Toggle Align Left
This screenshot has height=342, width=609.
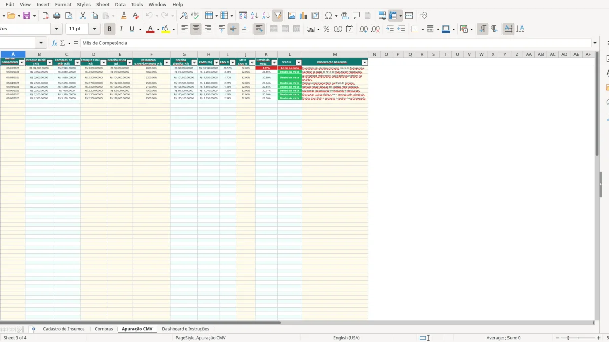click(184, 29)
